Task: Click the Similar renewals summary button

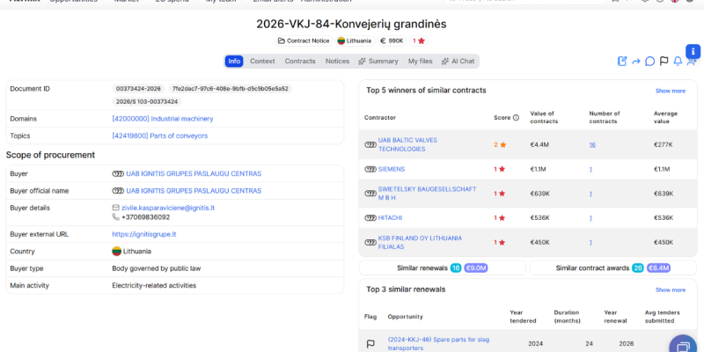Action: (443, 268)
